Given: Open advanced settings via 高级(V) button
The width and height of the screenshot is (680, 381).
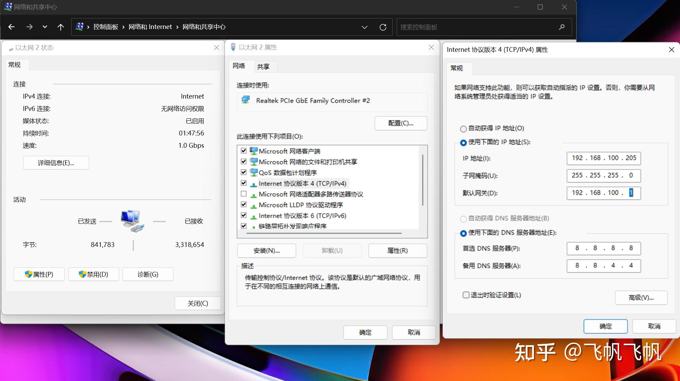Looking at the screenshot, I should (x=641, y=297).
